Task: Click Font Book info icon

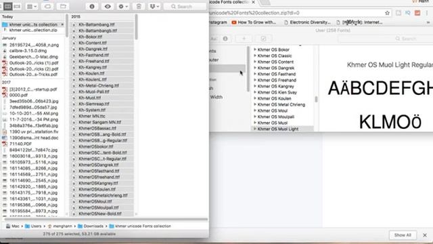Action: (225, 39)
